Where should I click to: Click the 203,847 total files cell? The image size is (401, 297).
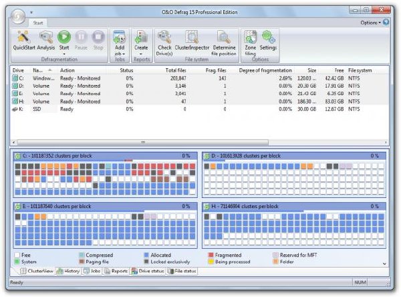(x=178, y=78)
